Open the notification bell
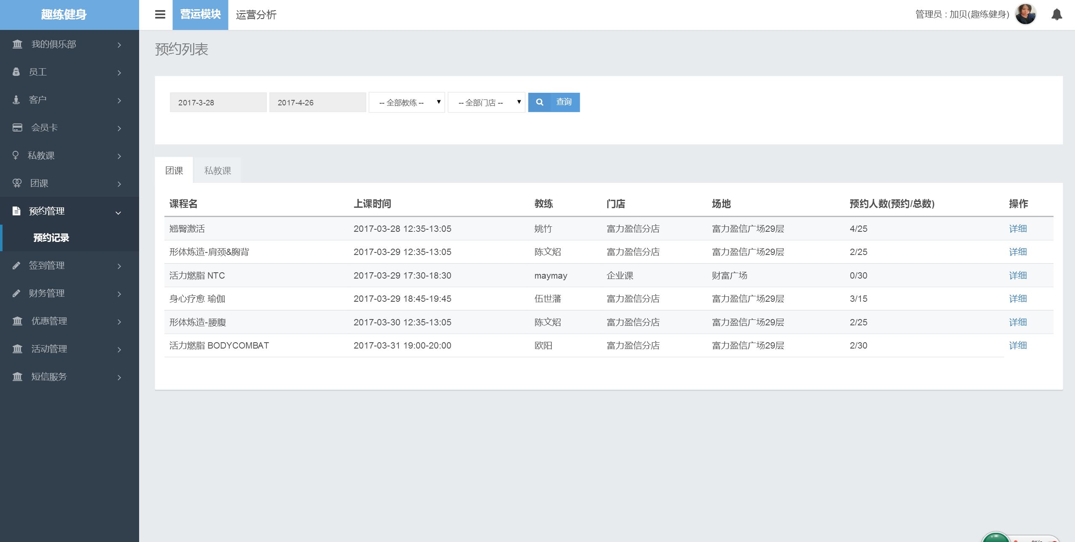The height and width of the screenshot is (542, 1075). [1056, 15]
